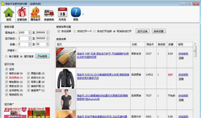Image resolution: width=201 pixels, height=118 pixels.
Task: Click the 需淘金币 maximum field showing 999999
Action: [41, 33]
